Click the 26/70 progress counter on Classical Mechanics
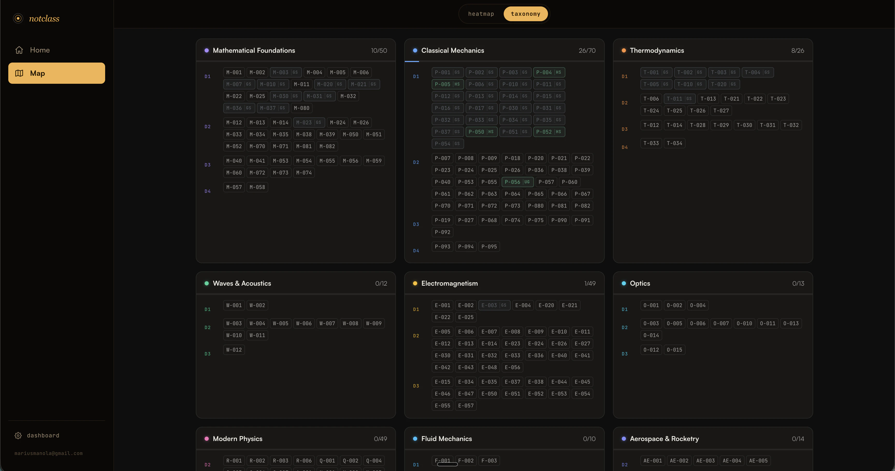895x471 pixels. click(x=587, y=50)
